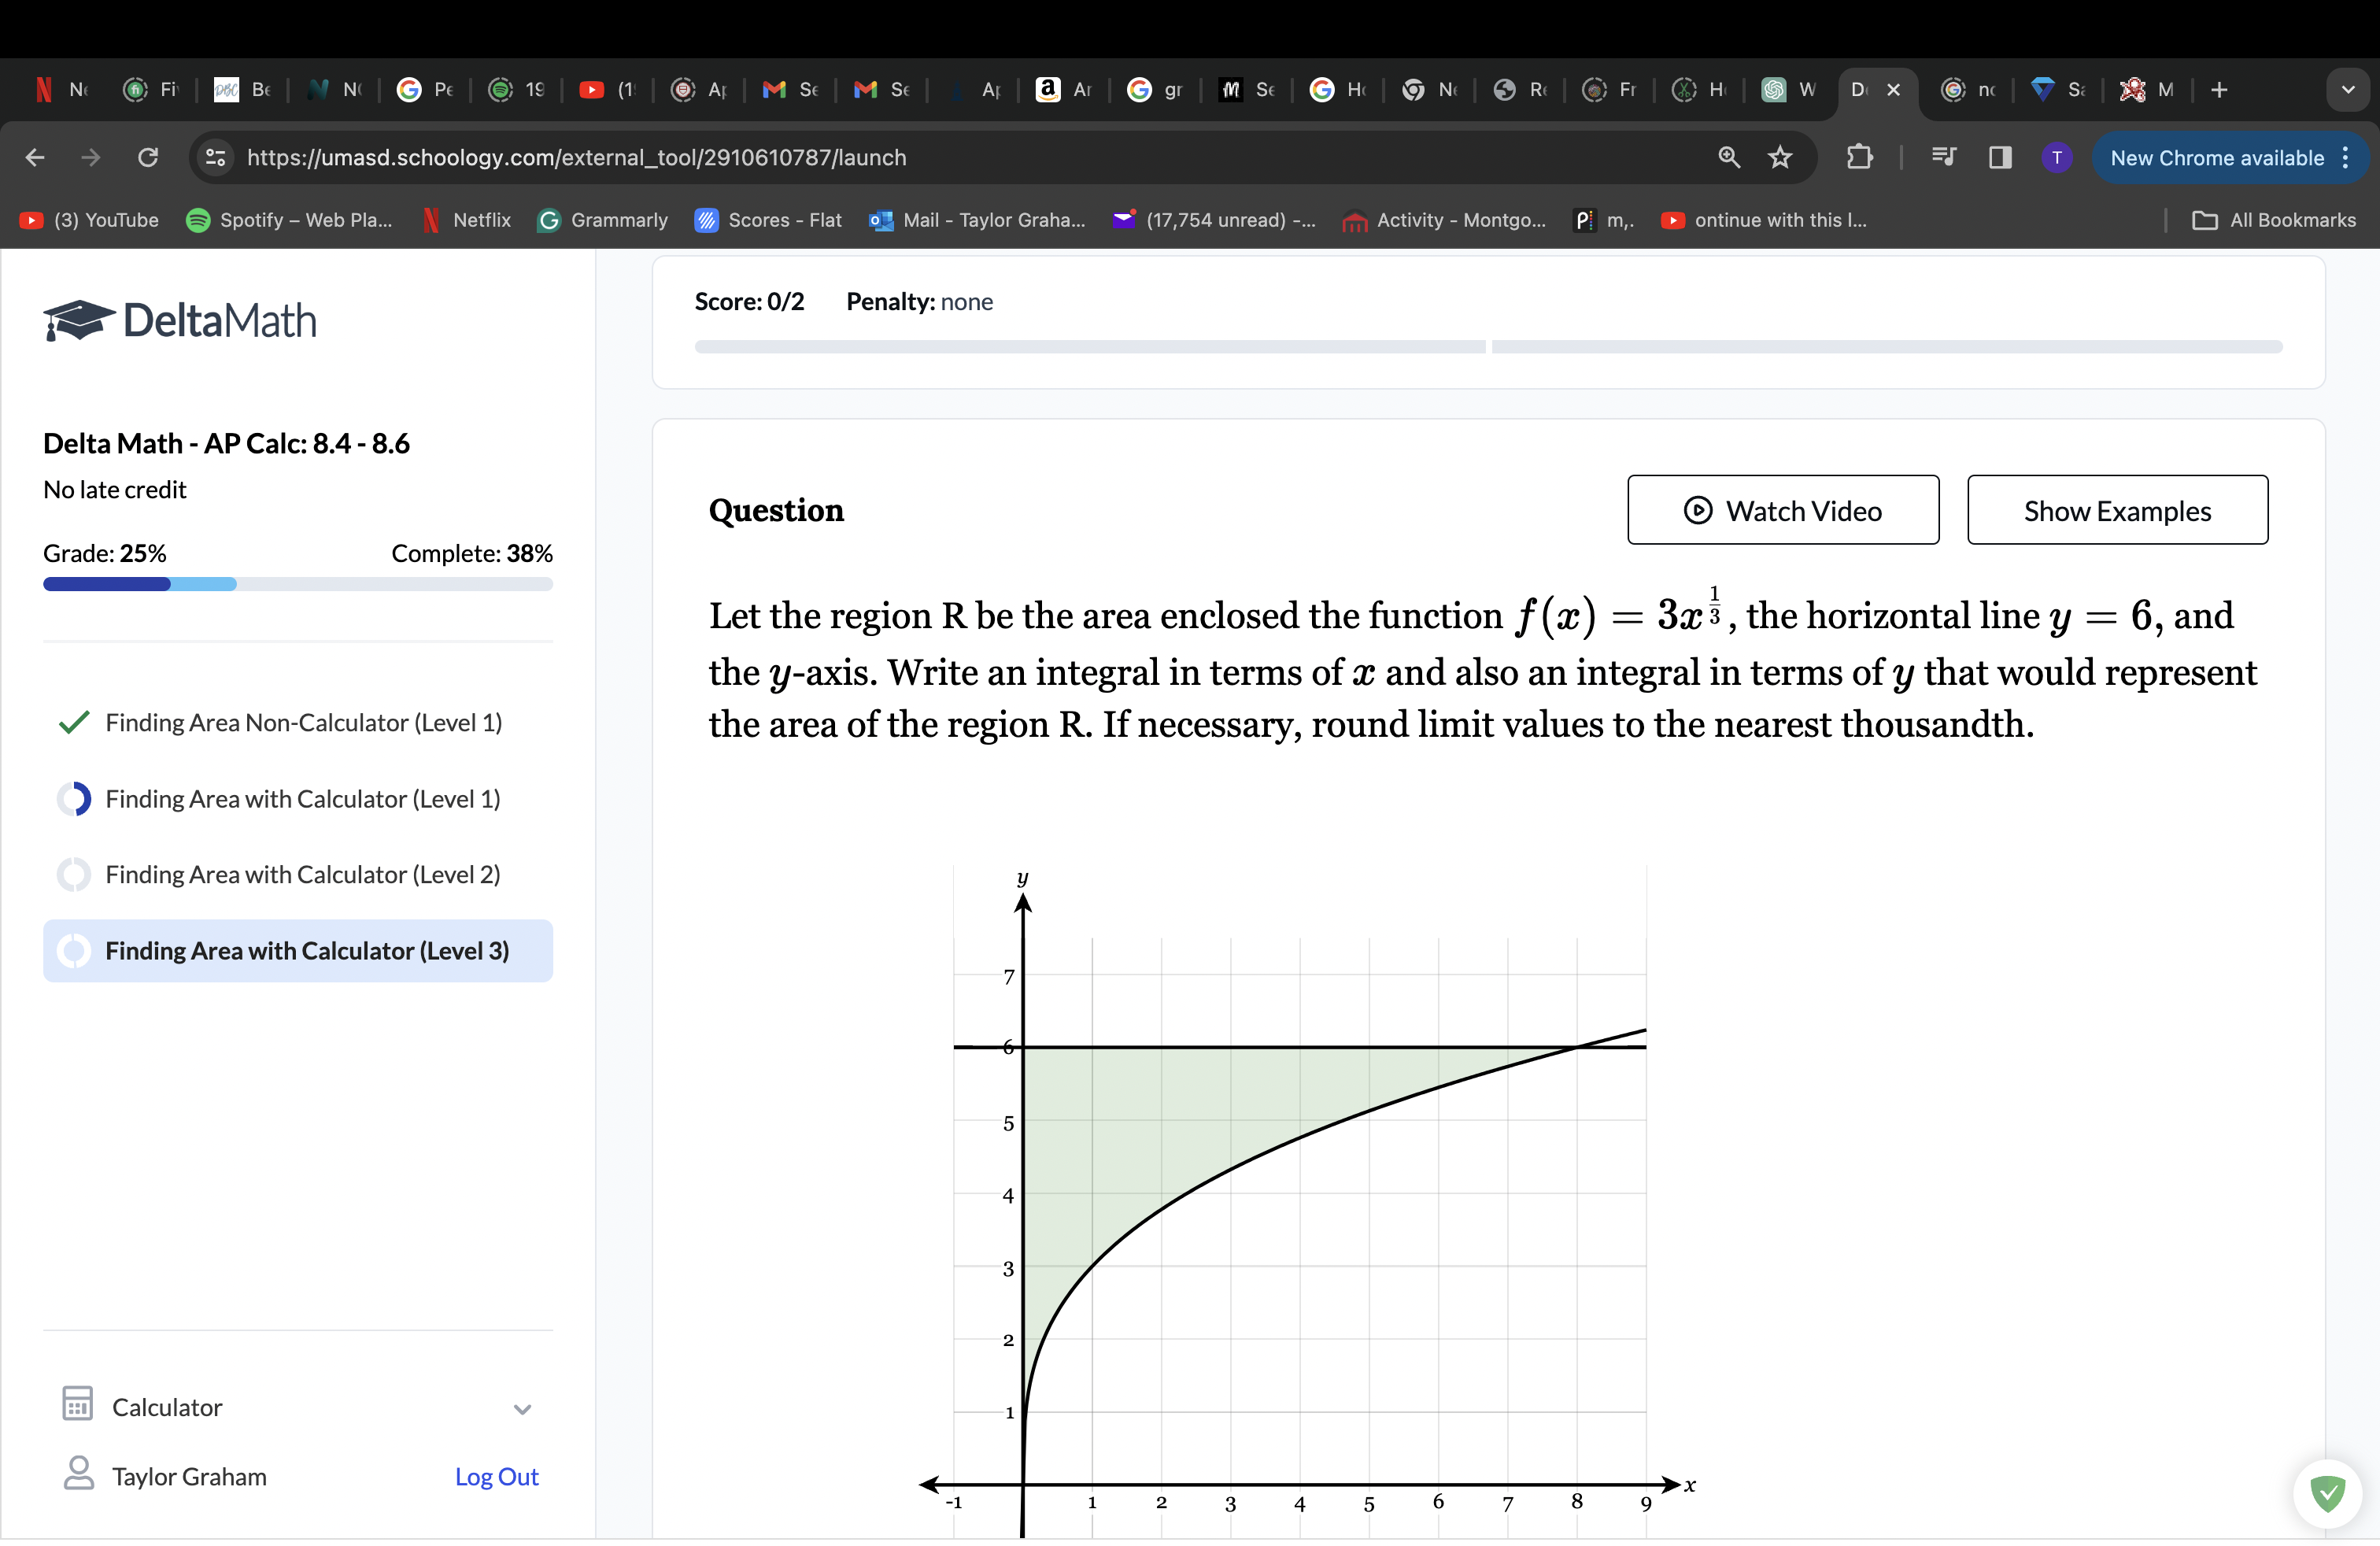Open a new browser tab

(x=2219, y=90)
